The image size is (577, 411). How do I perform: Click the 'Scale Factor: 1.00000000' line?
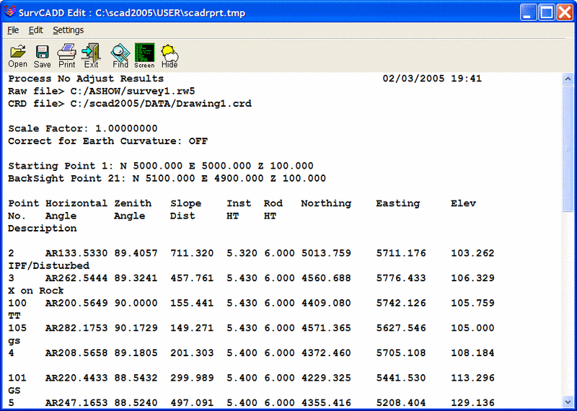pyautogui.click(x=83, y=129)
